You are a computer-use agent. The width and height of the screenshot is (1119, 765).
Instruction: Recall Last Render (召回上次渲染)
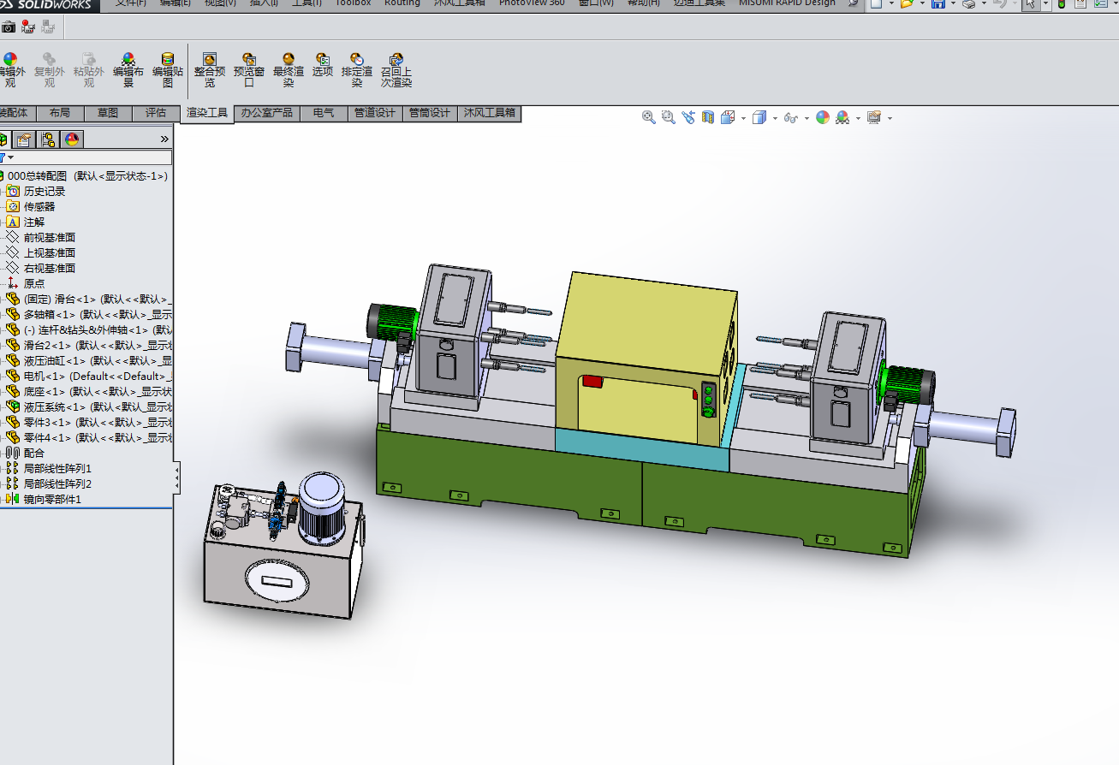click(396, 69)
